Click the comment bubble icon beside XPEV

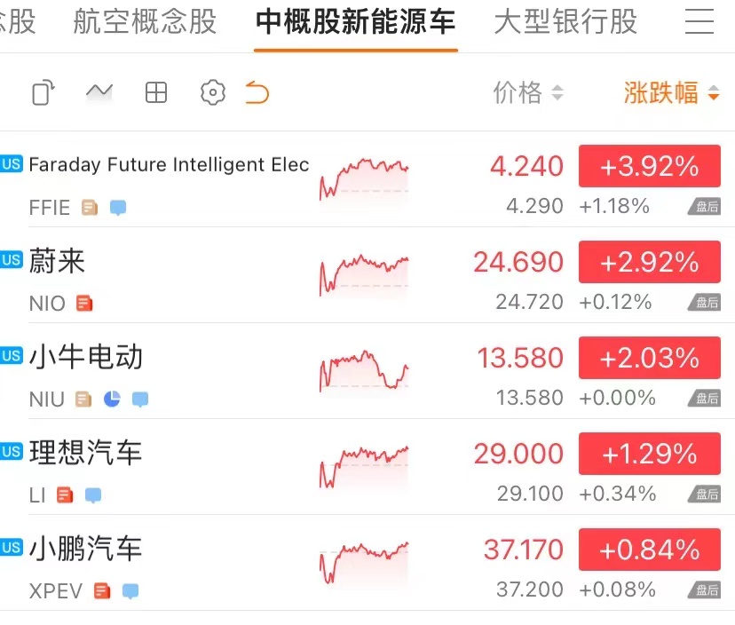tap(130, 591)
